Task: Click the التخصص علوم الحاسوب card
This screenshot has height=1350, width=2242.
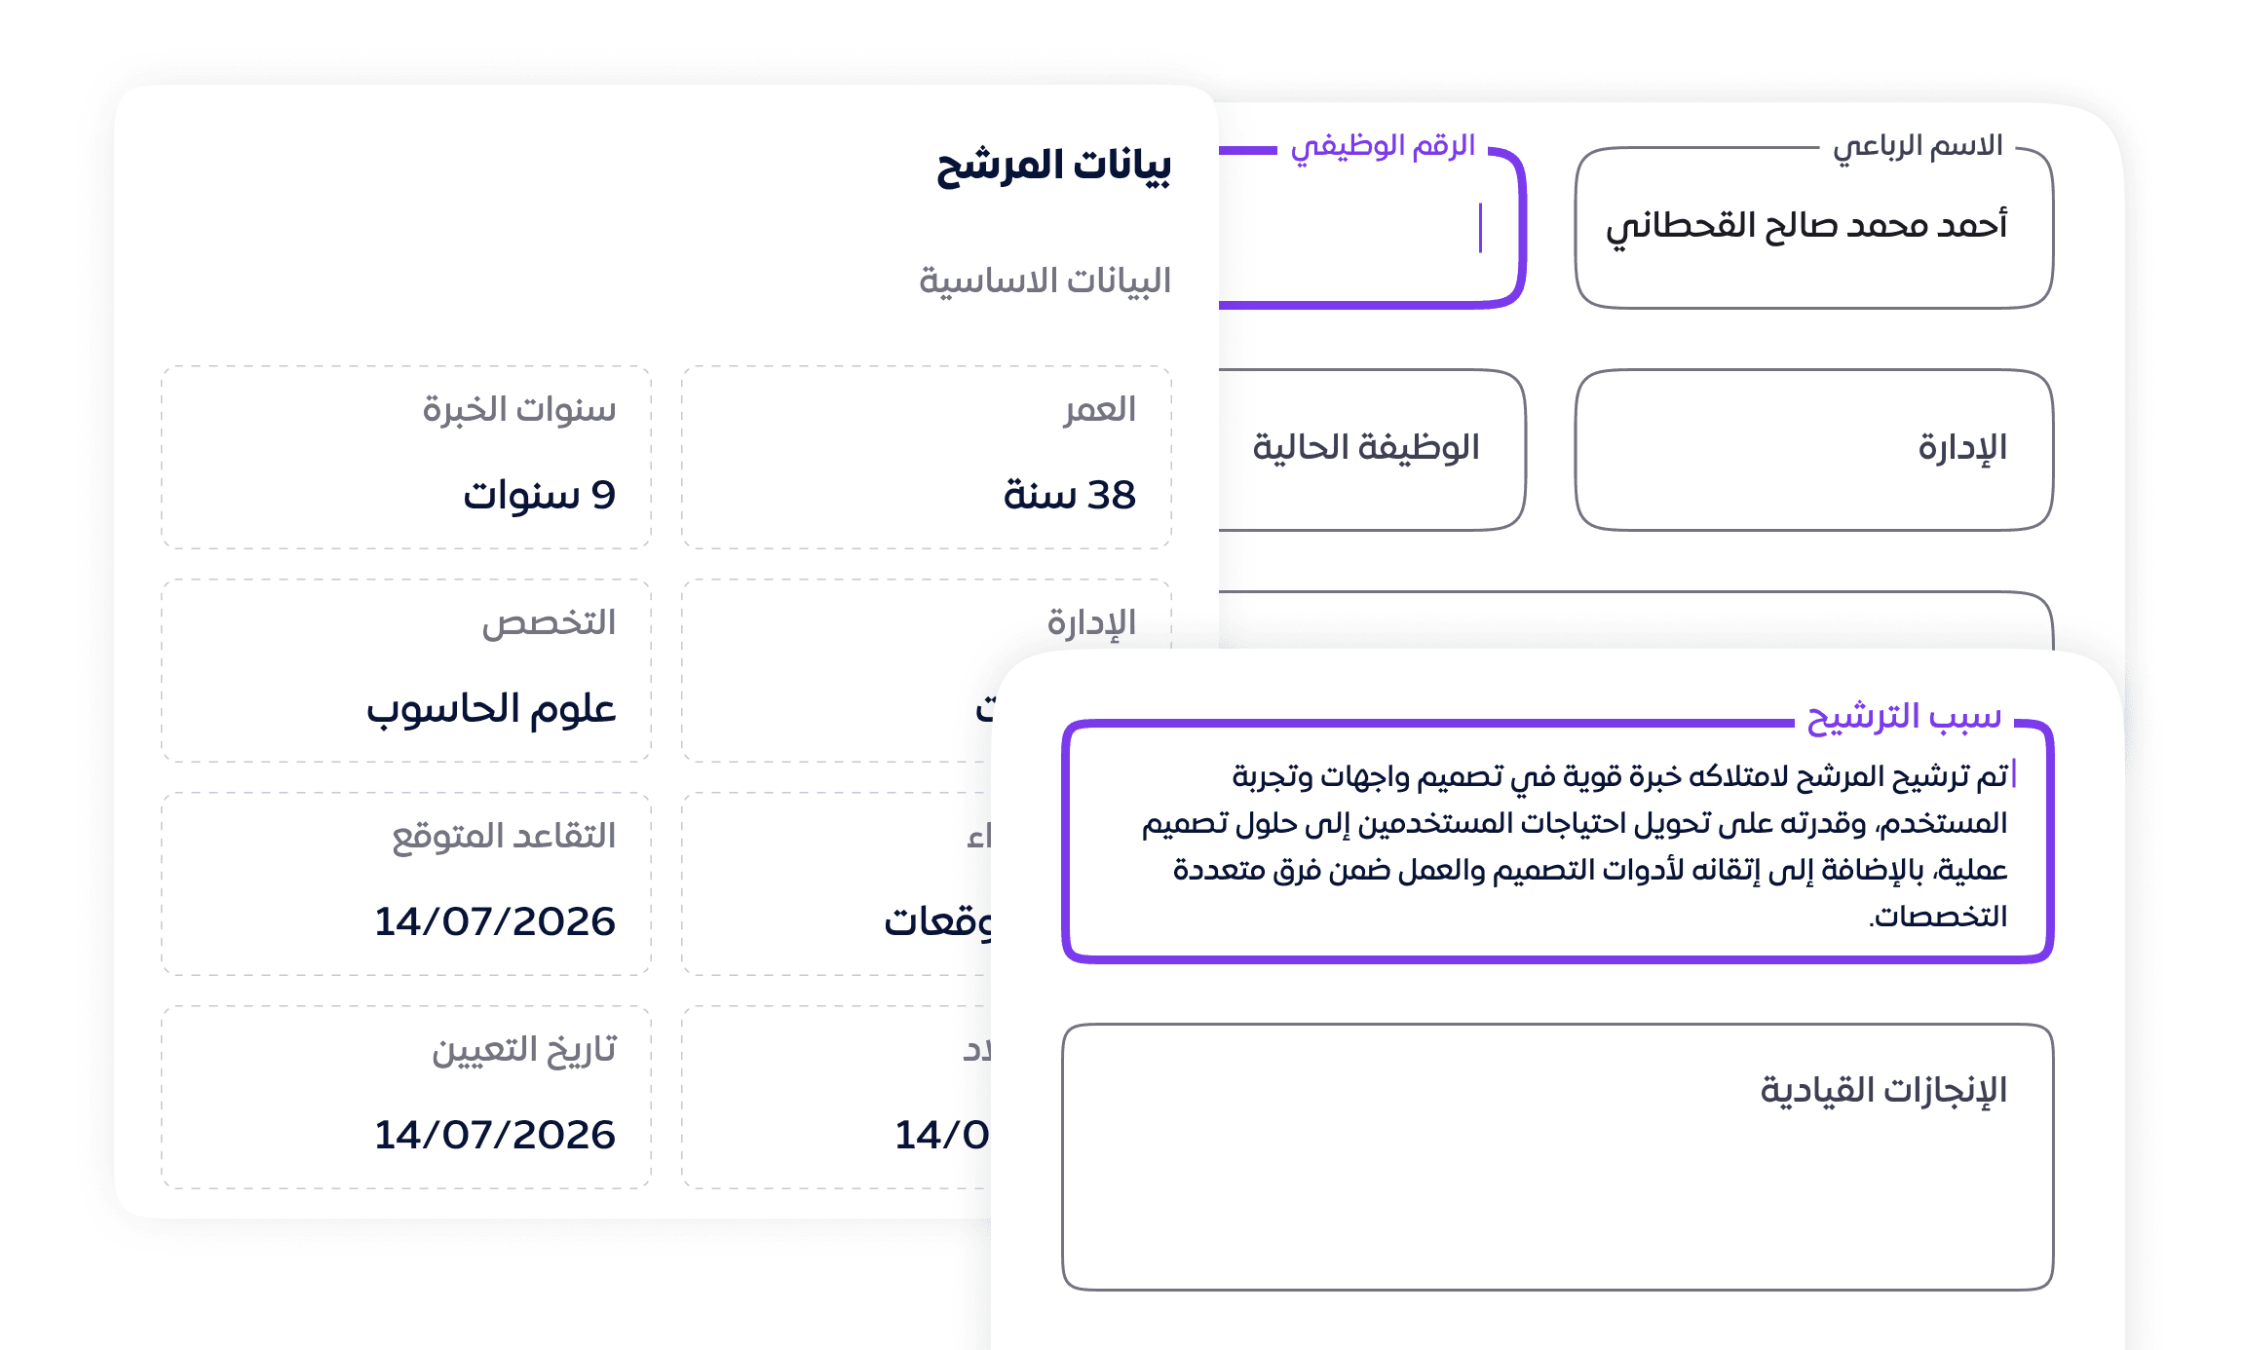Action: pyautogui.click(x=406, y=671)
